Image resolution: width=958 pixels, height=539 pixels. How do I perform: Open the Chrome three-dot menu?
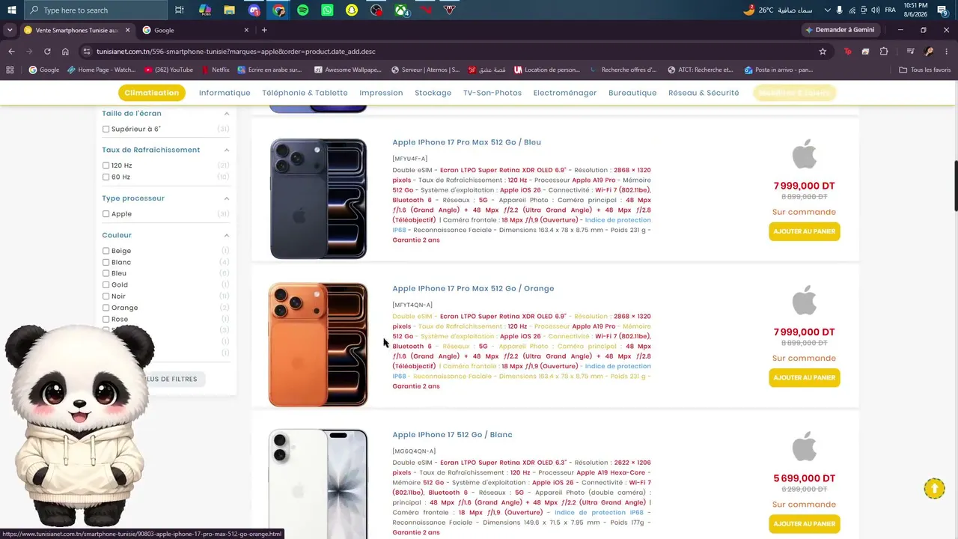pos(946,52)
